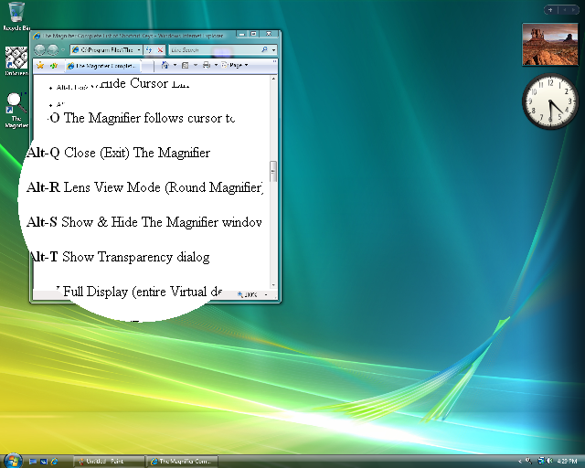The height and width of the screenshot is (468, 585).
Task: Click the page's vertical scrollbar thumb
Action: click(x=273, y=171)
